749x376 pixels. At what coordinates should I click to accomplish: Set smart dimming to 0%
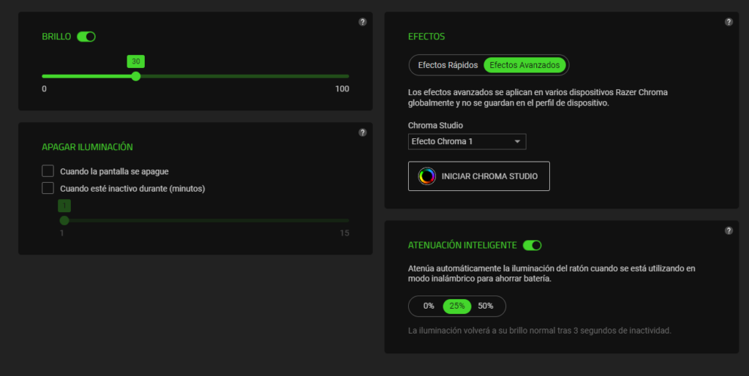tap(429, 306)
